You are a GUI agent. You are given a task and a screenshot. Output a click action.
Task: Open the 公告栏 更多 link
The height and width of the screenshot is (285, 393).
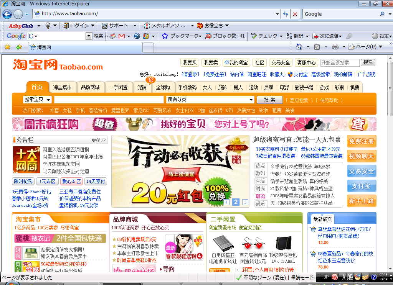click(x=99, y=140)
